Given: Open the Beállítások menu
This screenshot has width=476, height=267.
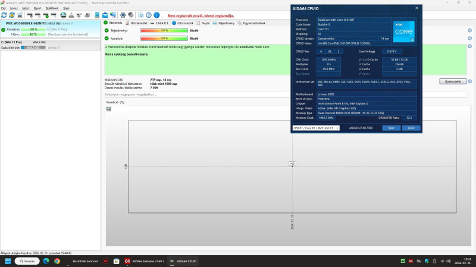Looking at the screenshot, I should [x=52, y=8].
